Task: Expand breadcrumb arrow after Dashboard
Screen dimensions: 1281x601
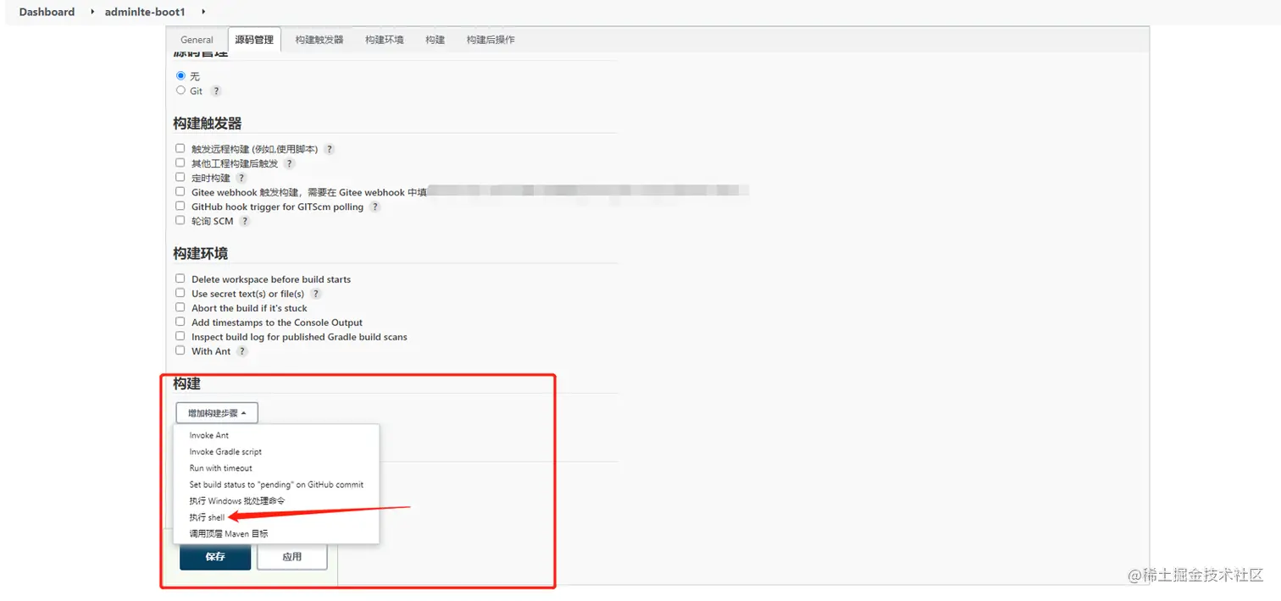Action: point(92,12)
